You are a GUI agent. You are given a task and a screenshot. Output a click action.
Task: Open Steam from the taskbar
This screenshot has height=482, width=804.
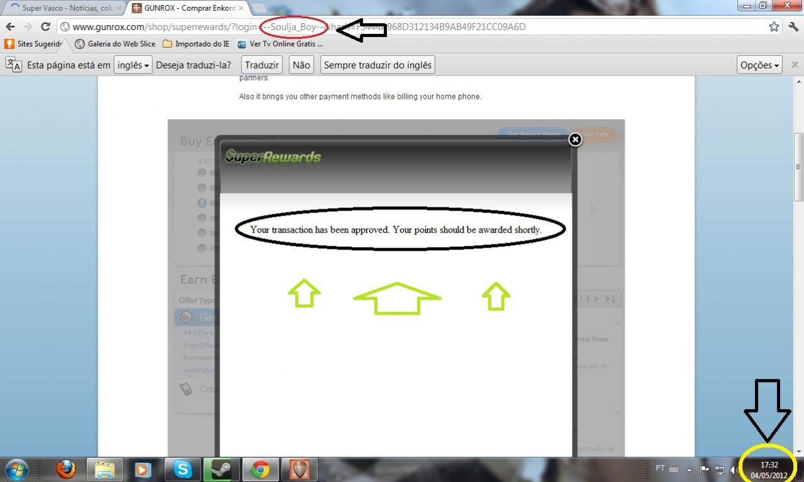click(221, 469)
